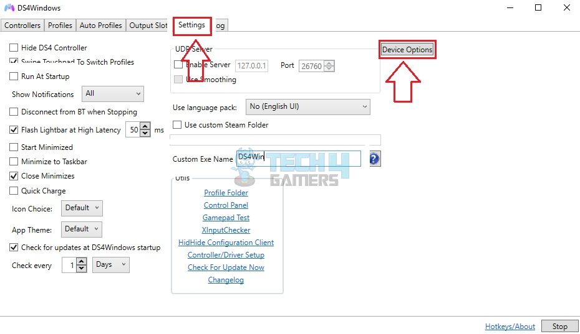
Task: Toggle Check for updates at DS4Windows startup
Action: point(14,248)
